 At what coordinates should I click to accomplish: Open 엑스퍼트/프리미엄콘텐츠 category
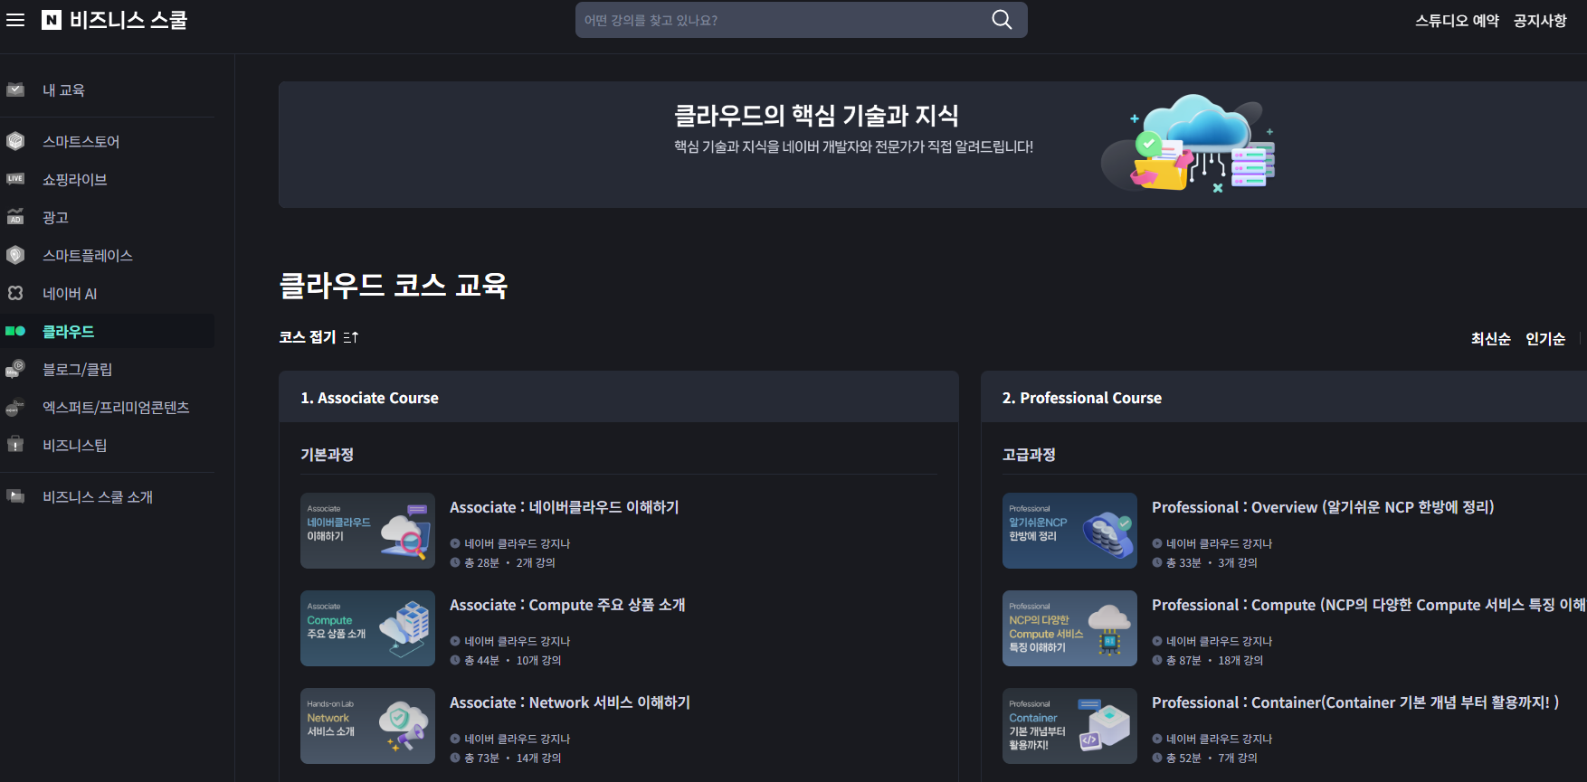(x=116, y=408)
